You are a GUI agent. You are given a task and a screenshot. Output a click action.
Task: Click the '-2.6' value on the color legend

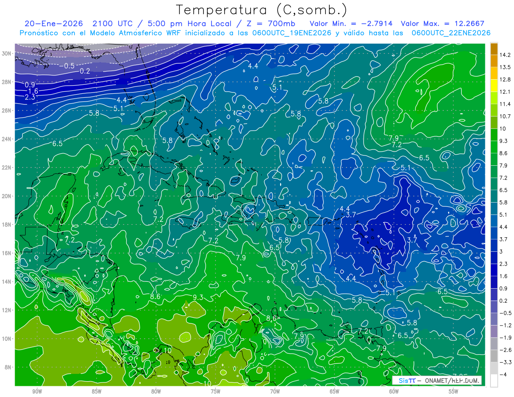[505, 350]
